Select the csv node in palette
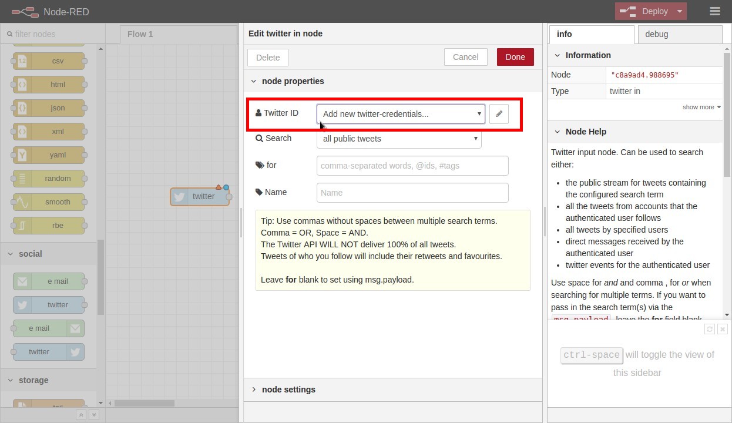 pos(49,61)
